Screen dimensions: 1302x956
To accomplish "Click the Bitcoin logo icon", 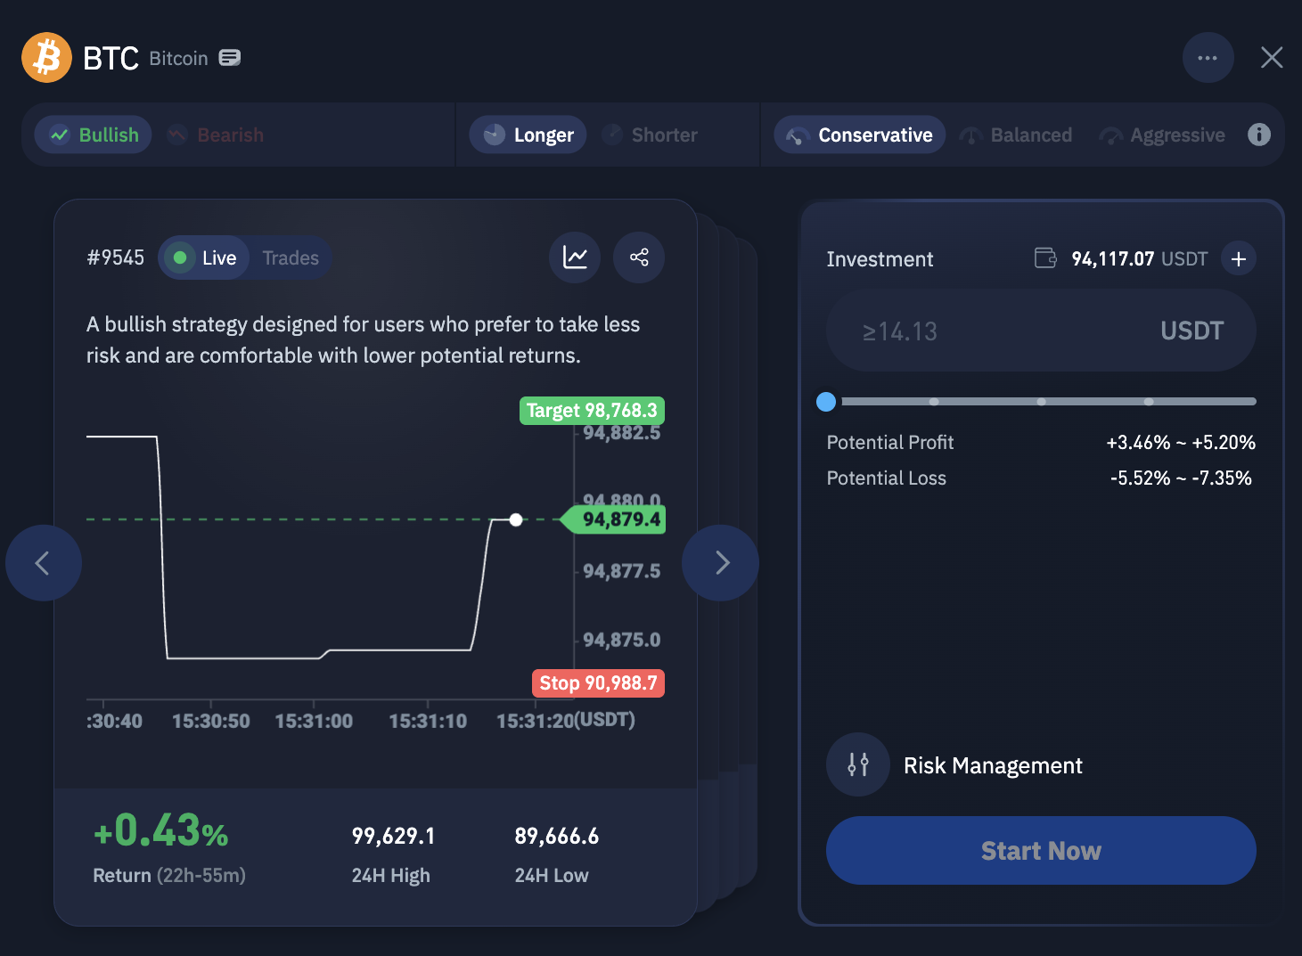I will tap(46, 58).
